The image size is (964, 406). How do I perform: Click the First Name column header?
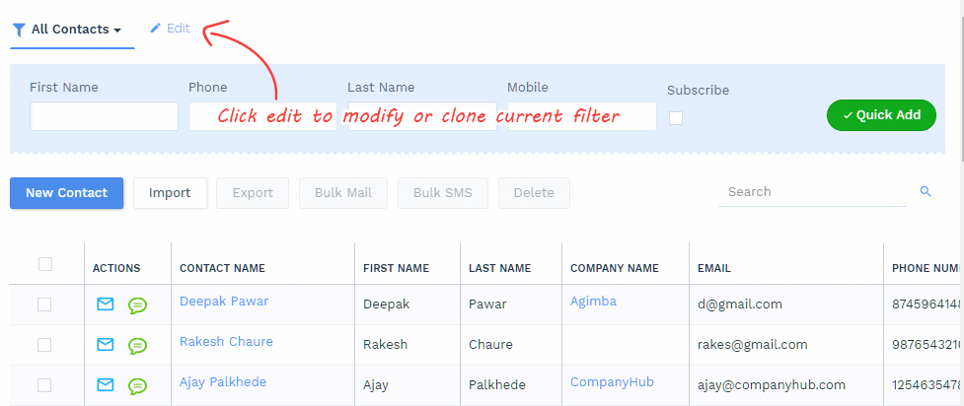[x=396, y=268]
